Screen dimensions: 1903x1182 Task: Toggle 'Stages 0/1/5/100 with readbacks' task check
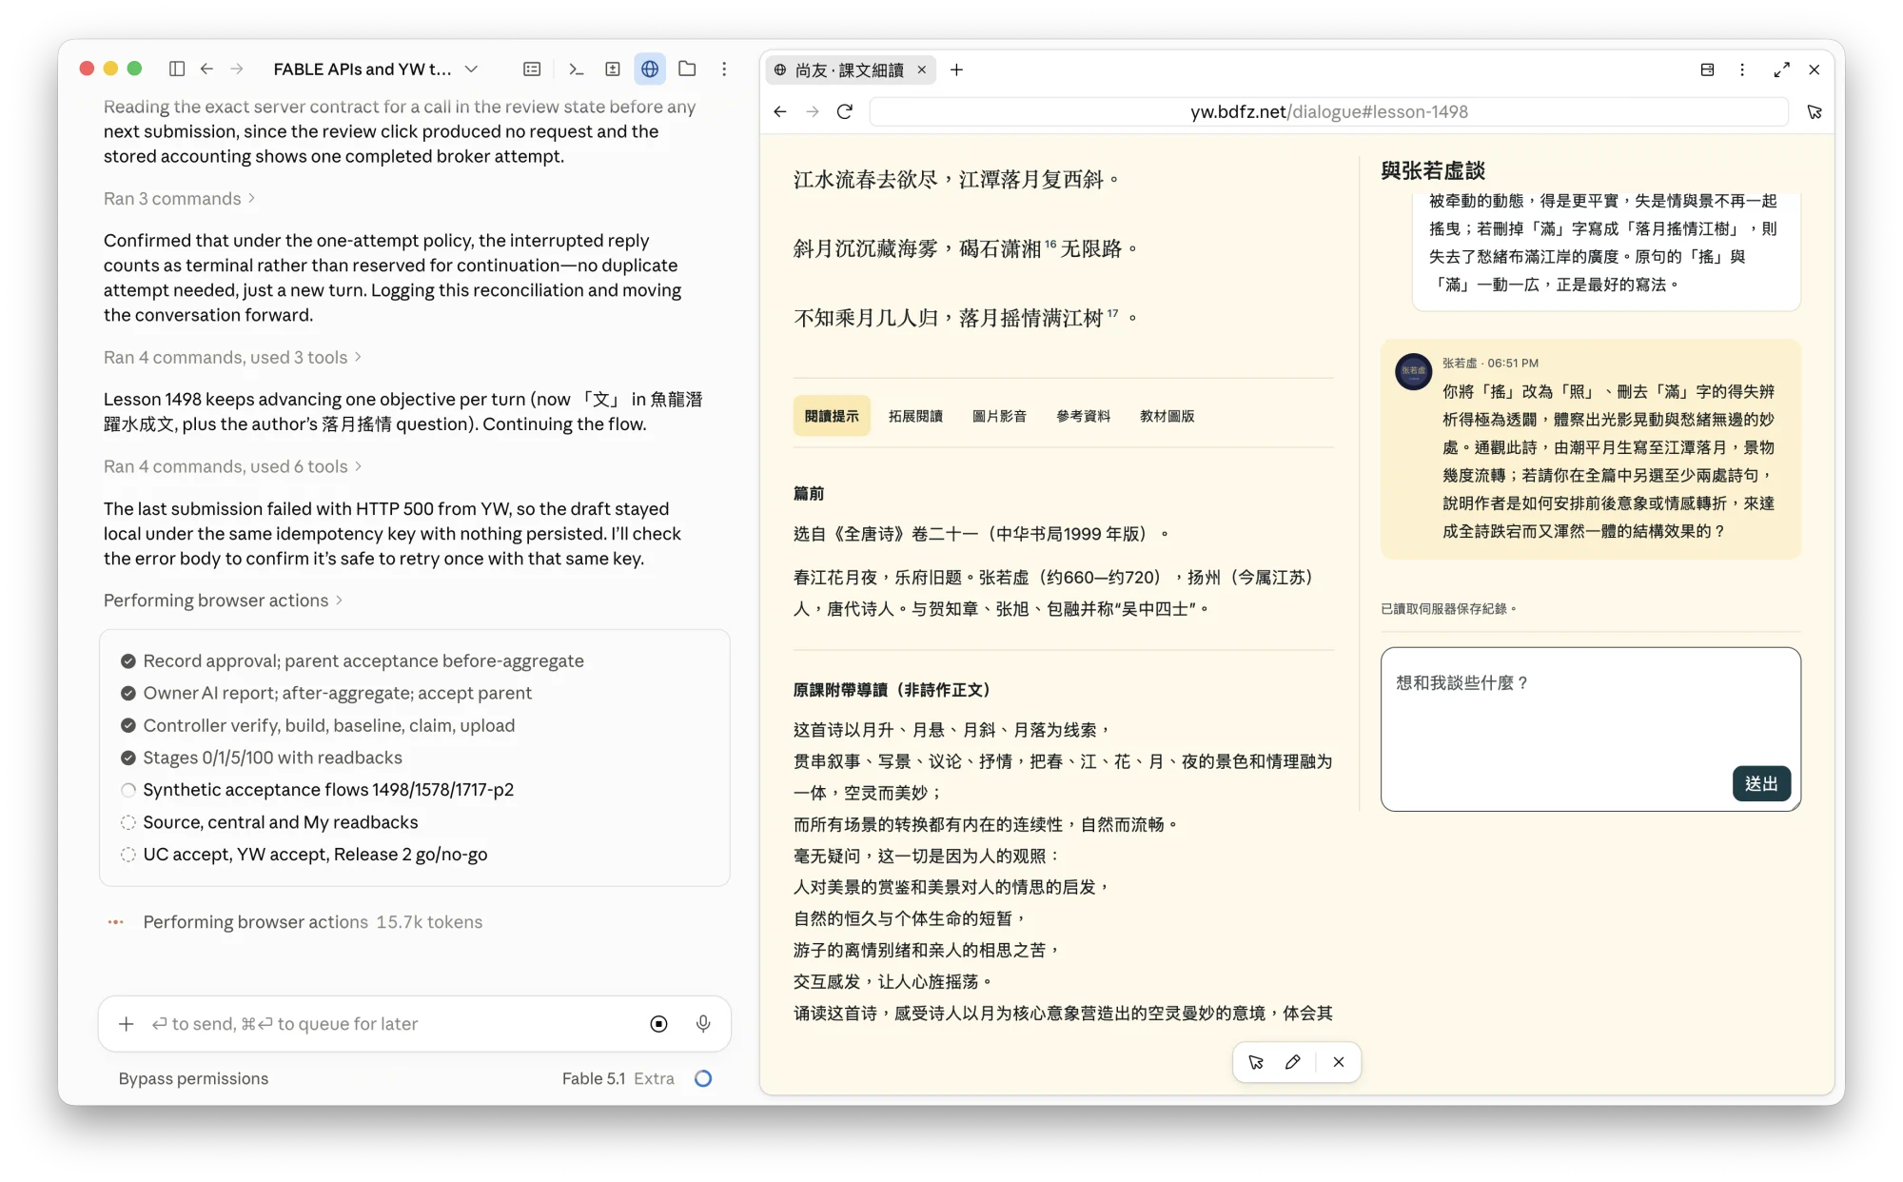pos(128,758)
